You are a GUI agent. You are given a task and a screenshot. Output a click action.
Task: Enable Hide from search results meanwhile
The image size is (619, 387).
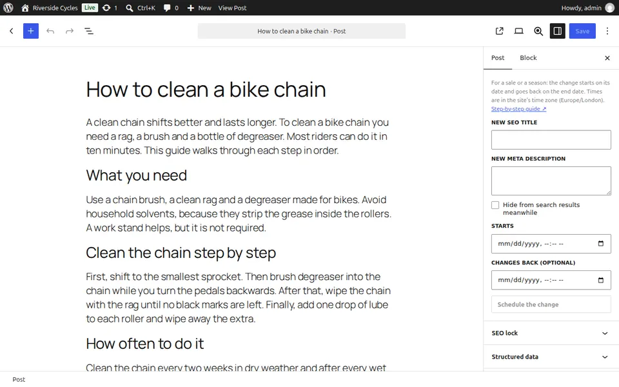click(x=495, y=205)
